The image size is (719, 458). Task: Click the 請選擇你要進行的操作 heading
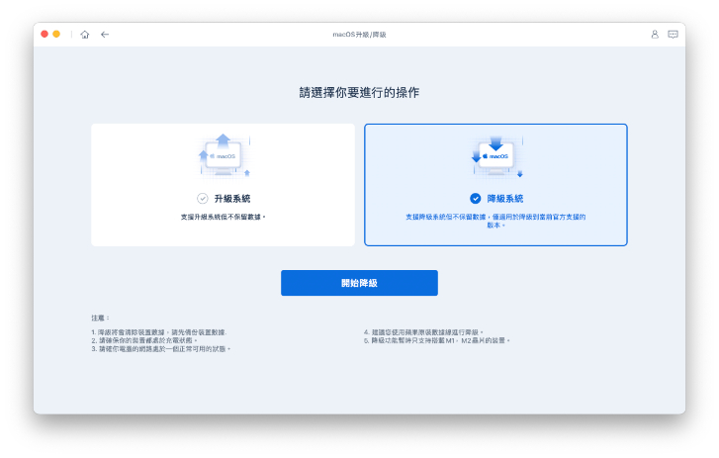pos(359,93)
